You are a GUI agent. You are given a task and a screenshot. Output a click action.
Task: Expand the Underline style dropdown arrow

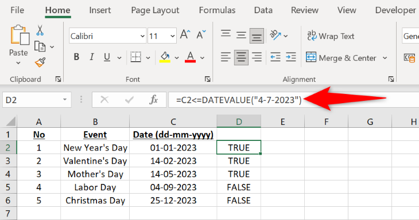tap(119, 58)
